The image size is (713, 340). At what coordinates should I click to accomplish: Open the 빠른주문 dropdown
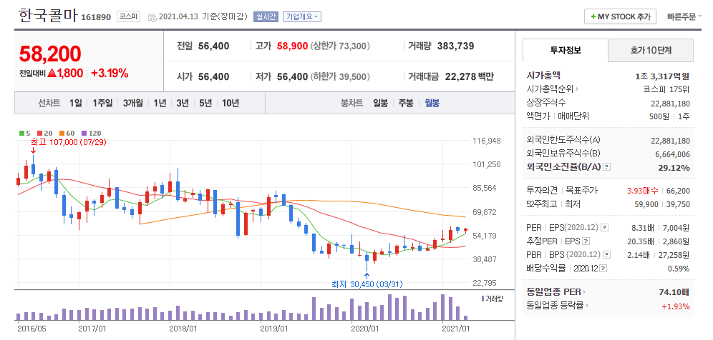[x=684, y=17]
